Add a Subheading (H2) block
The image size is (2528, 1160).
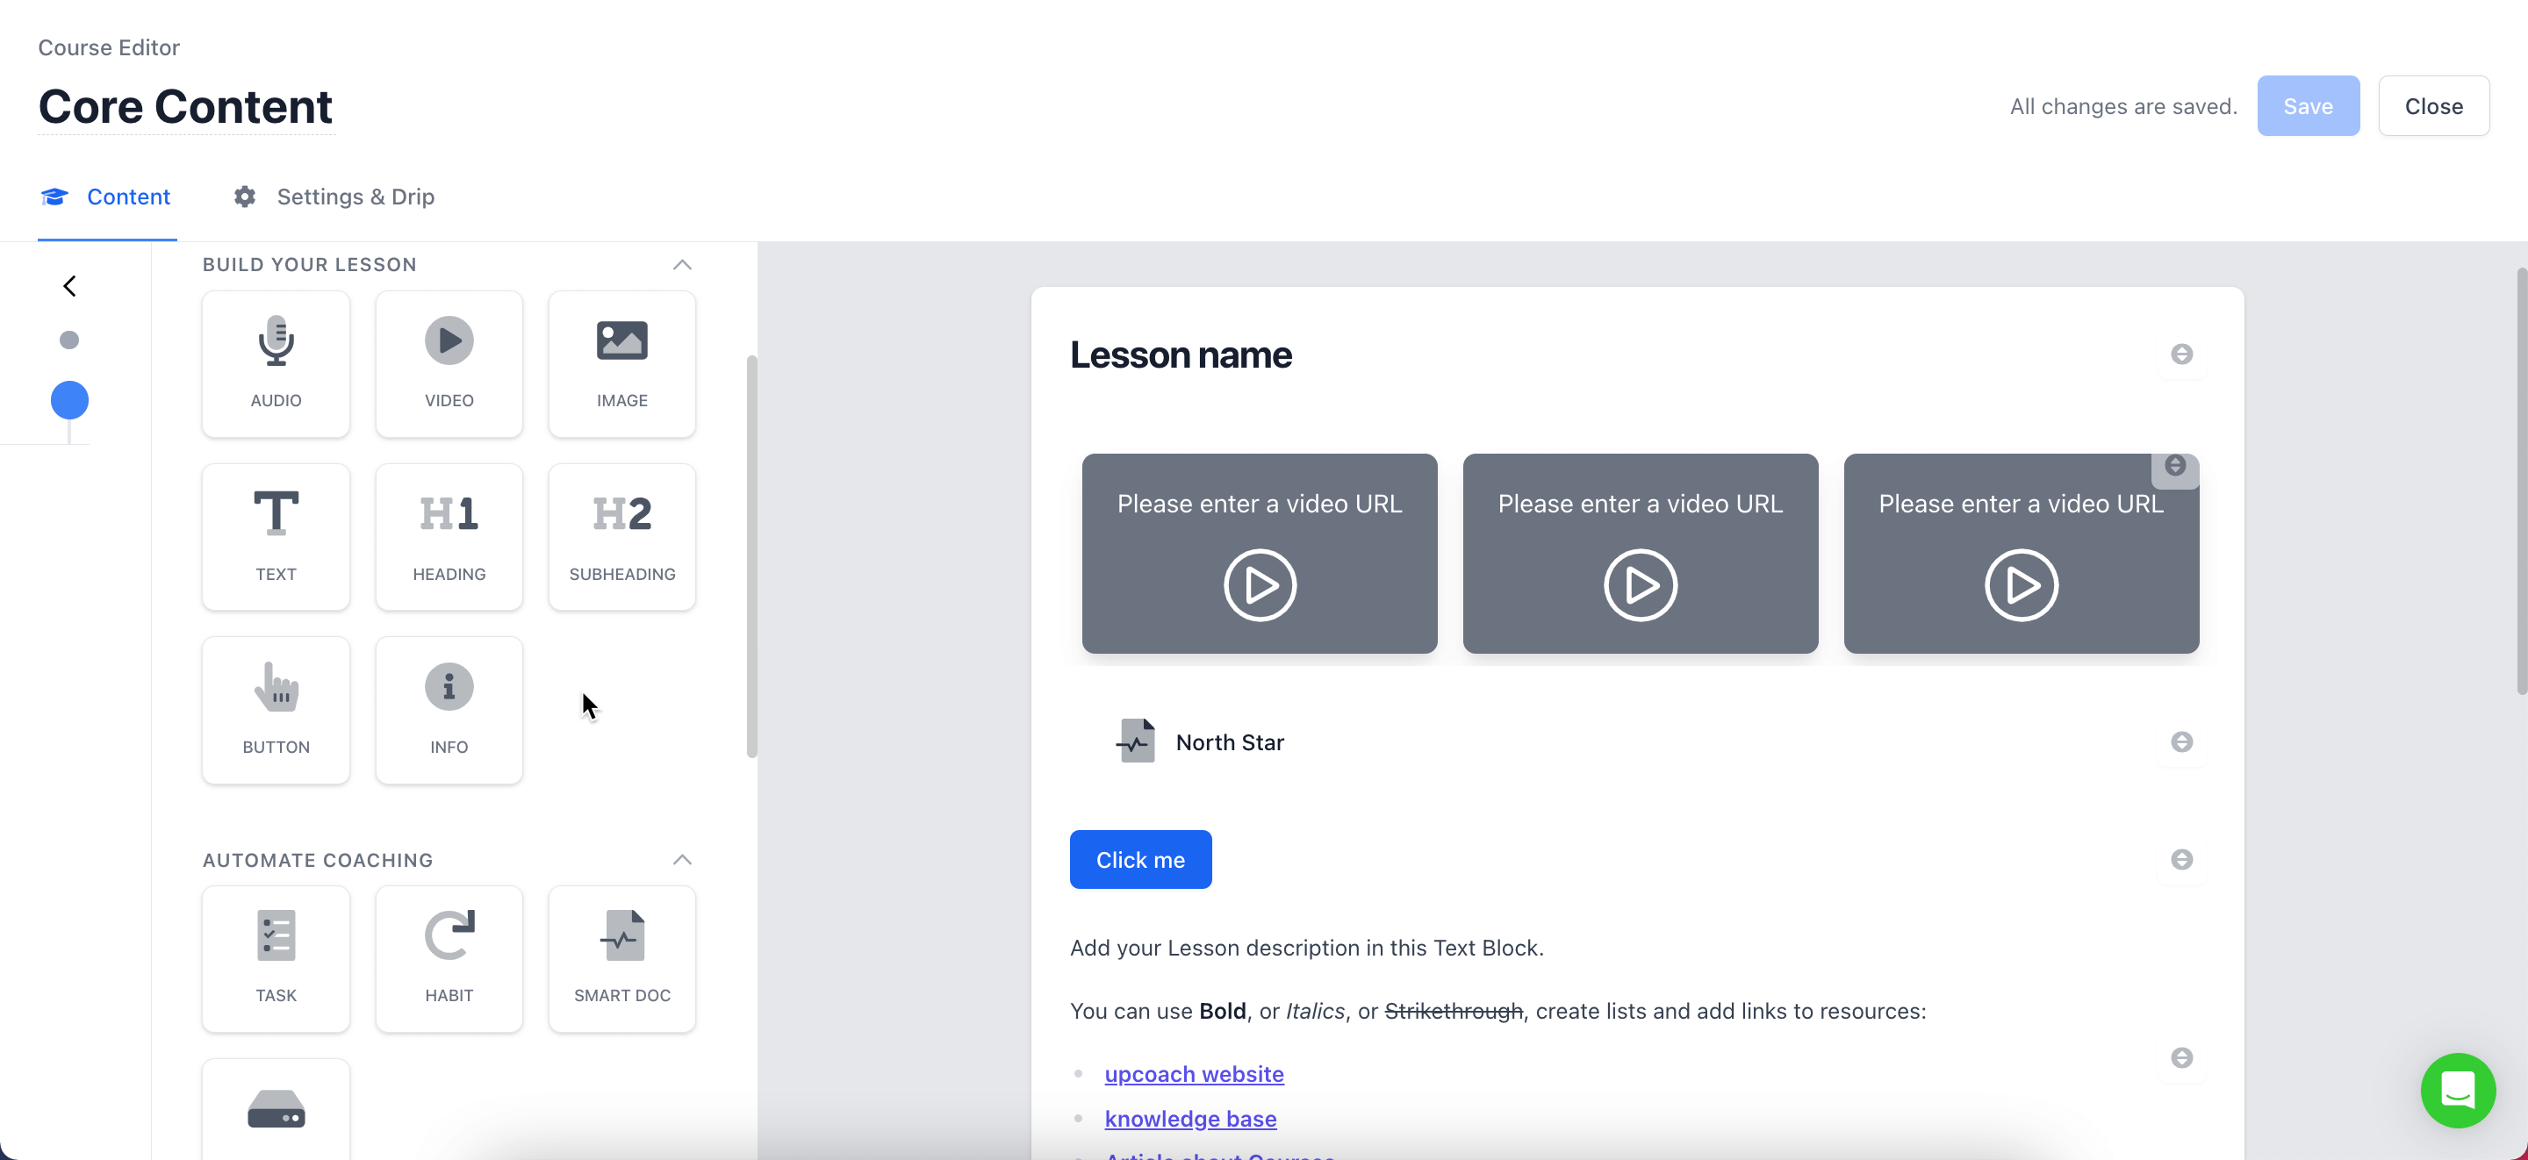[622, 536]
